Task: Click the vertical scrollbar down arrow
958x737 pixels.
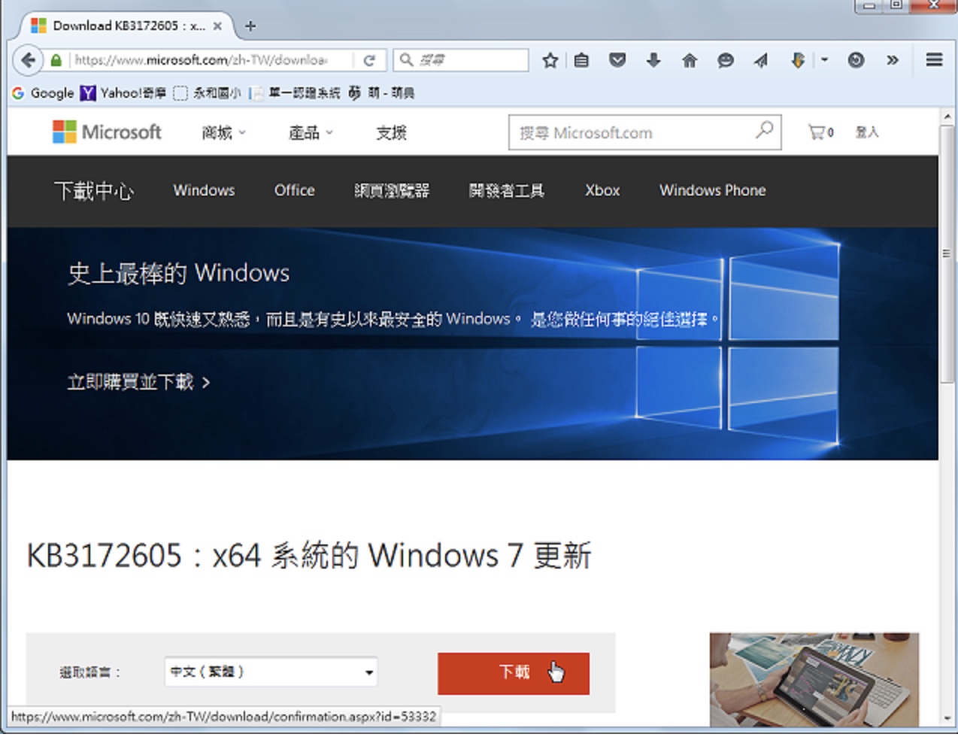Action: click(x=947, y=718)
